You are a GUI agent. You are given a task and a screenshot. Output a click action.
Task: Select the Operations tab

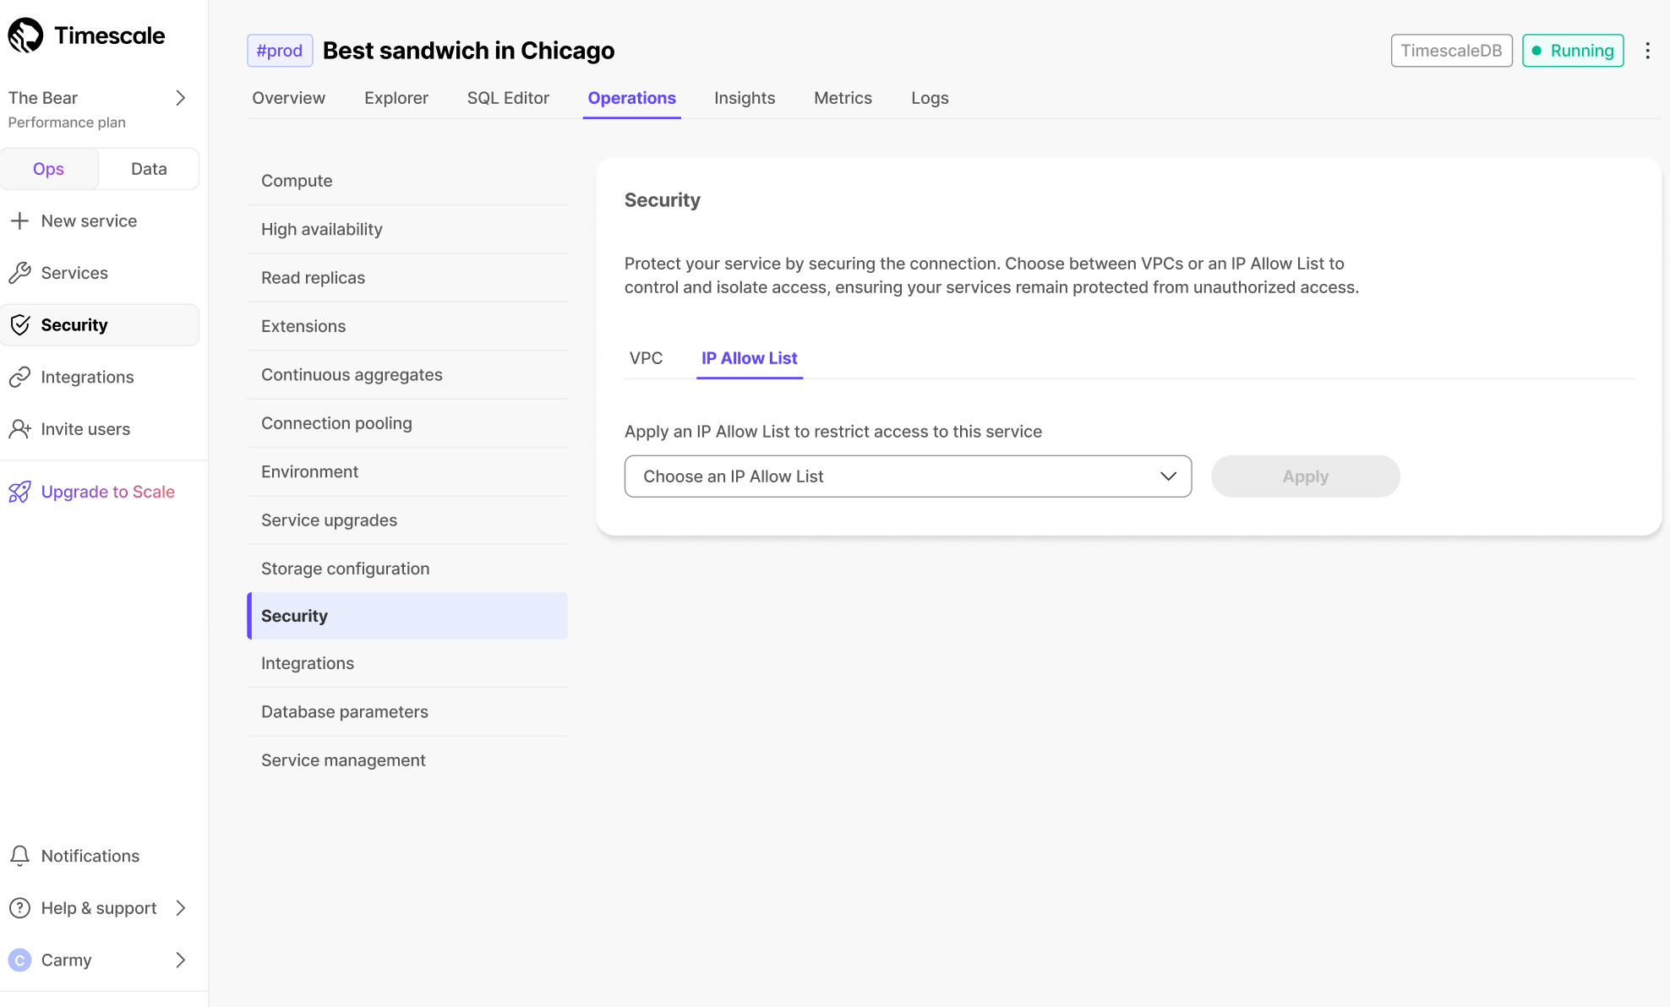pos(631,98)
